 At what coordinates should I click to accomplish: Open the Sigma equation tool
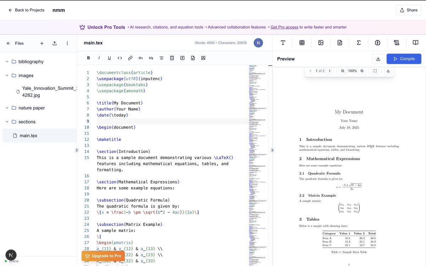tap(359, 43)
